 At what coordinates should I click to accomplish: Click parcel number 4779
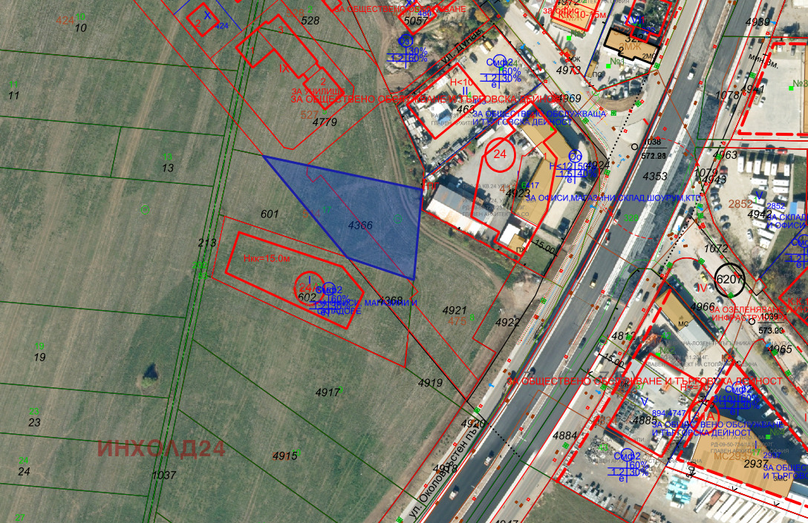[325, 122]
